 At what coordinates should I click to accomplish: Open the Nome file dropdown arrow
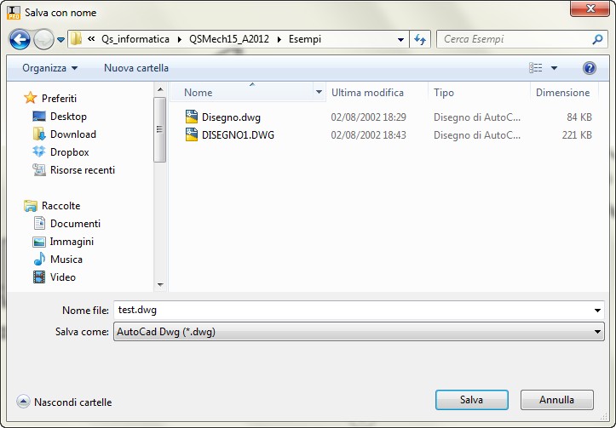(597, 311)
